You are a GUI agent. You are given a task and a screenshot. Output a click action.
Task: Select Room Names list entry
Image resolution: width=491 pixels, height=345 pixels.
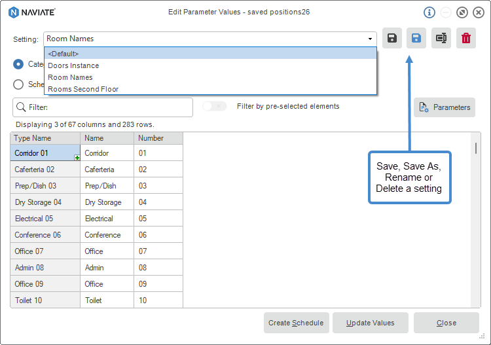point(70,77)
